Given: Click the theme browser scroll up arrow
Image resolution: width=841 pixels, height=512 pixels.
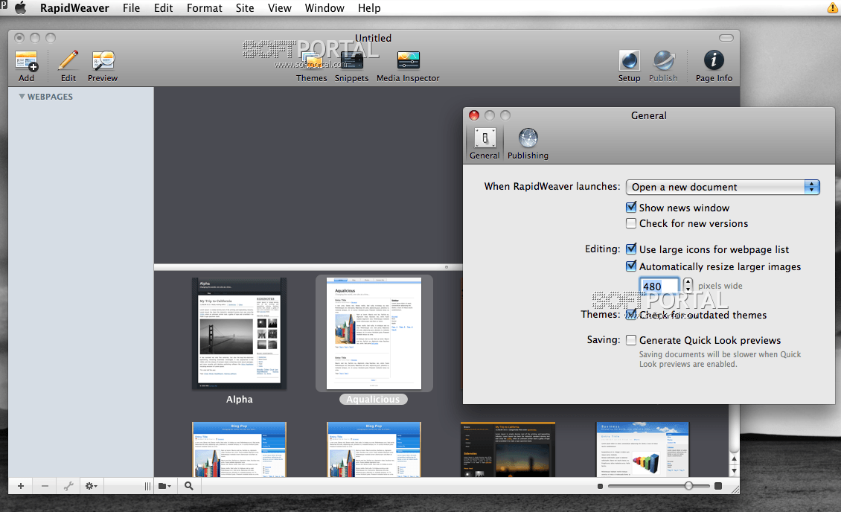Looking at the screenshot, I should (x=735, y=458).
